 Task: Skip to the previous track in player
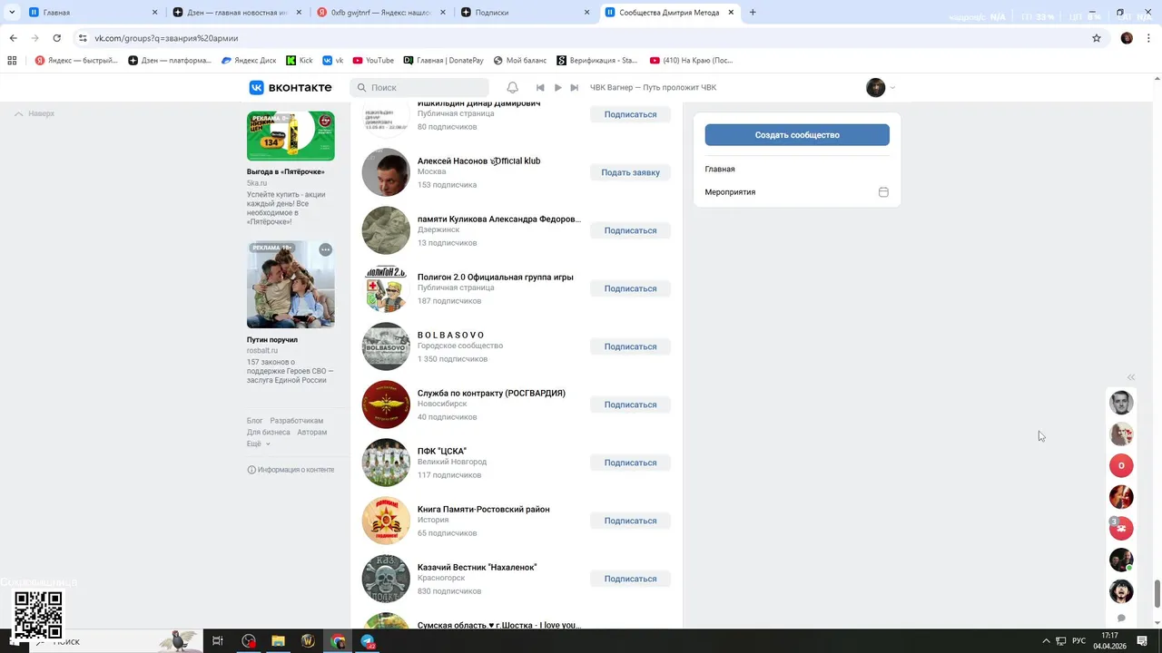click(x=540, y=88)
